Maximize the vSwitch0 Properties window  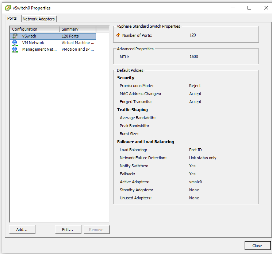coord(249,8)
